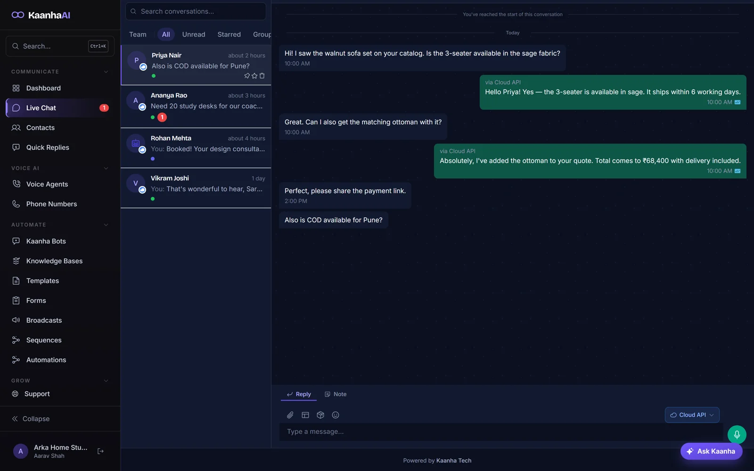Switch to the Groups tab
This screenshot has height=471, width=754.
pos(262,34)
